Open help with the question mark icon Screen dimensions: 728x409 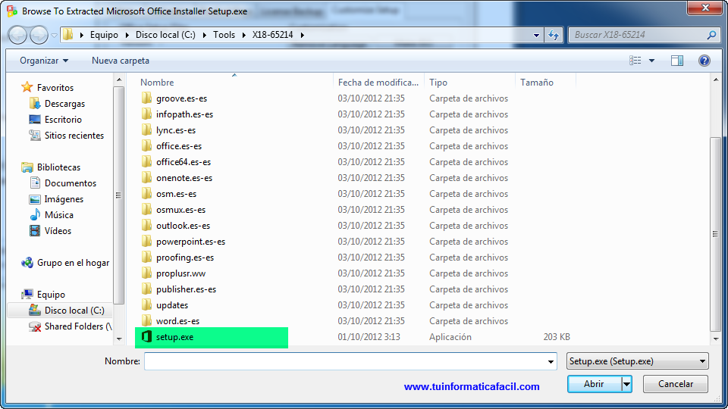pyautogui.click(x=704, y=61)
